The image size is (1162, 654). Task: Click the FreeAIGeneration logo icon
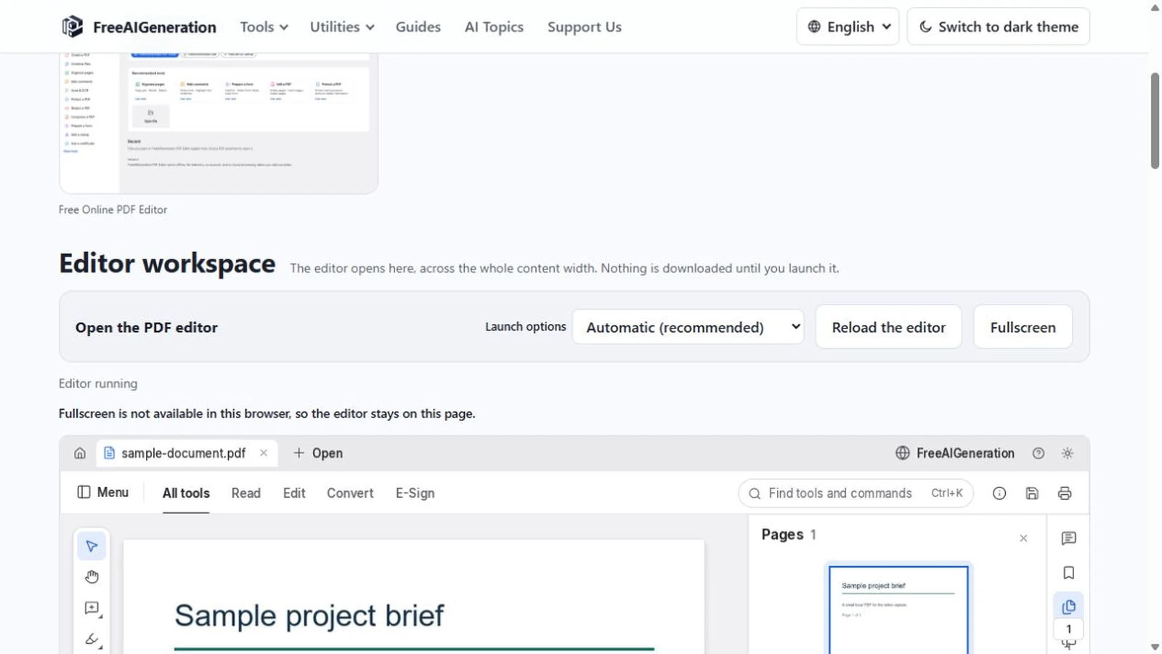point(72,27)
